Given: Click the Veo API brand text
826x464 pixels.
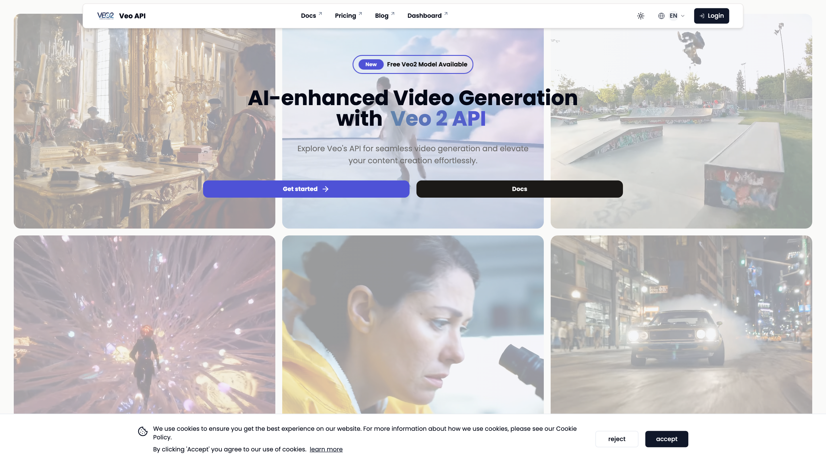Looking at the screenshot, I should (x=132, y=16).
